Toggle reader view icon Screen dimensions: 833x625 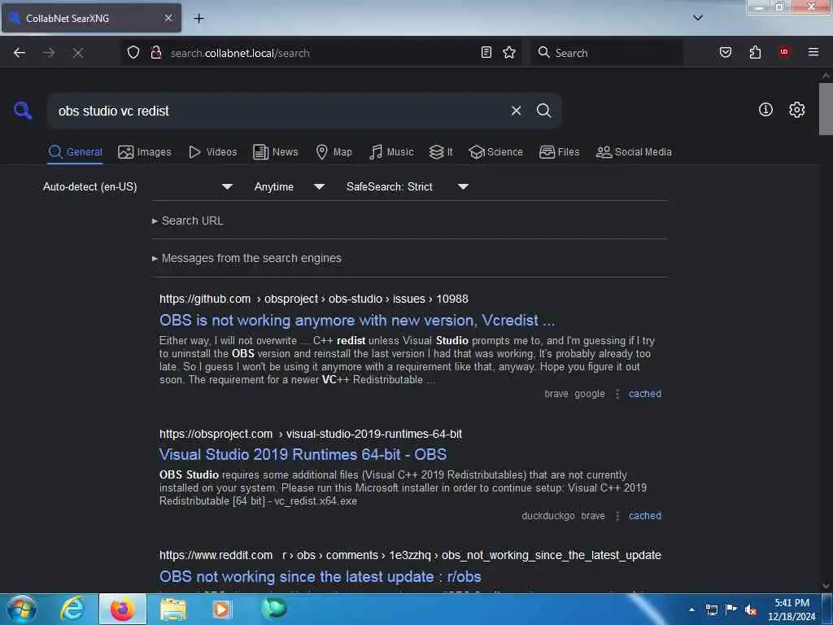(x=486, y=52)
